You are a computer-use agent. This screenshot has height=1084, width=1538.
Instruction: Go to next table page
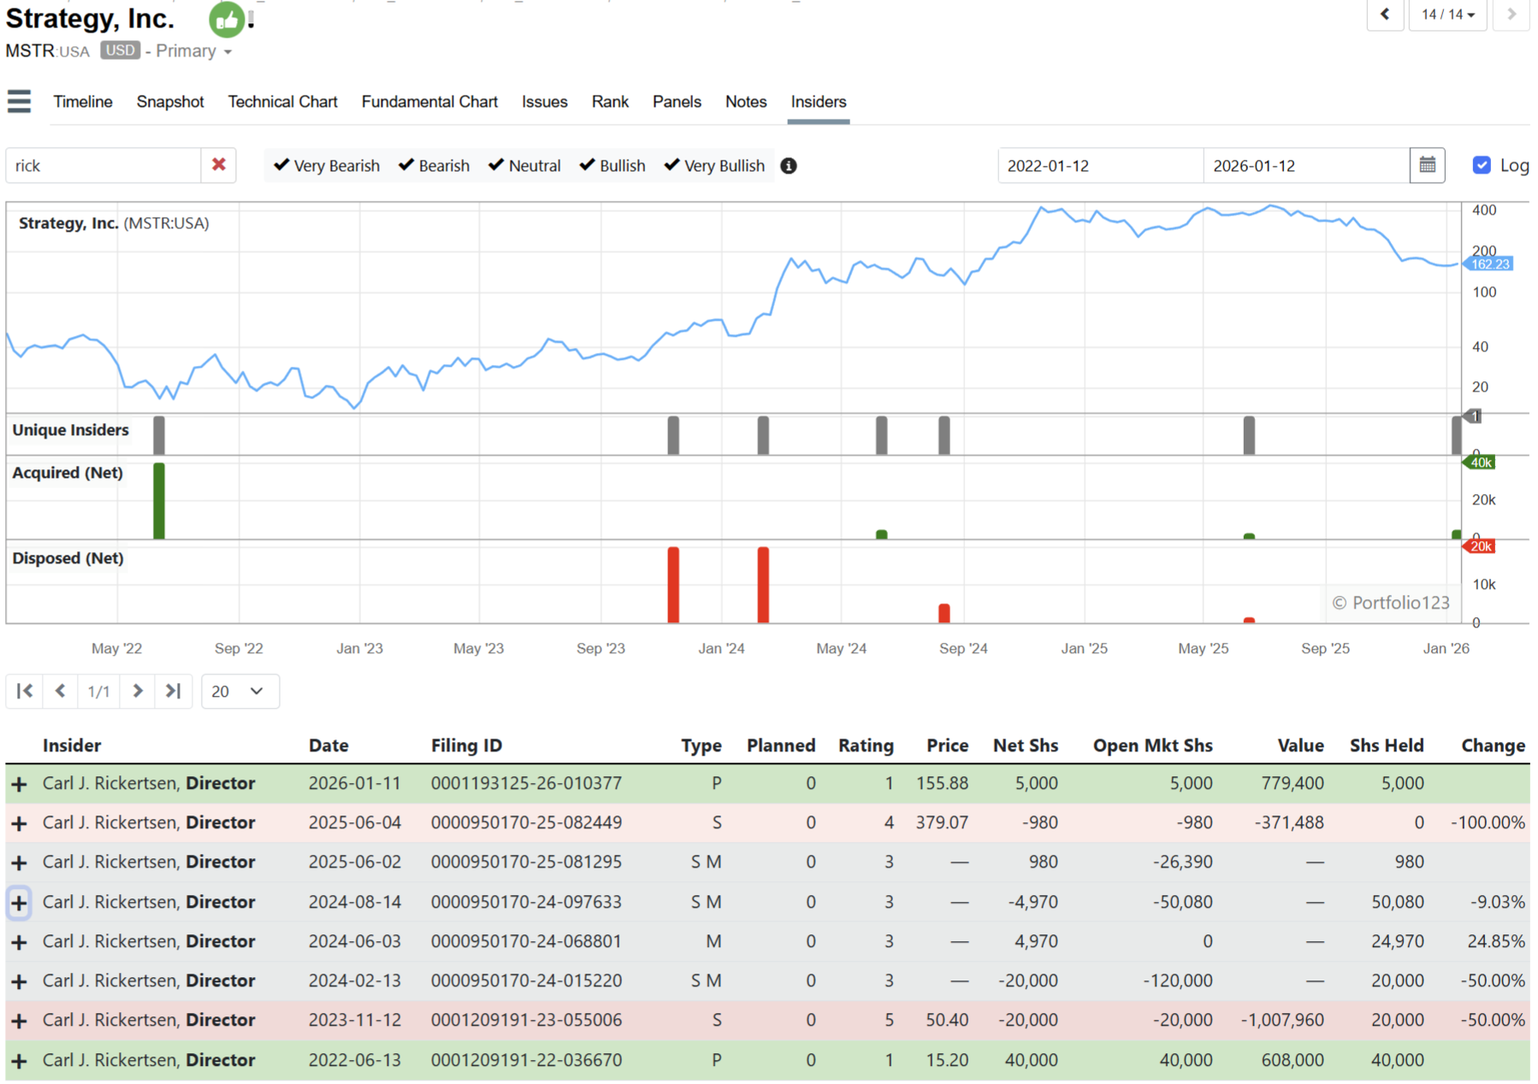pos(137,691)
